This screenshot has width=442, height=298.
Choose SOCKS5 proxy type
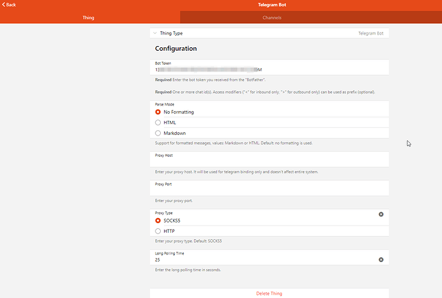(158, 221)
